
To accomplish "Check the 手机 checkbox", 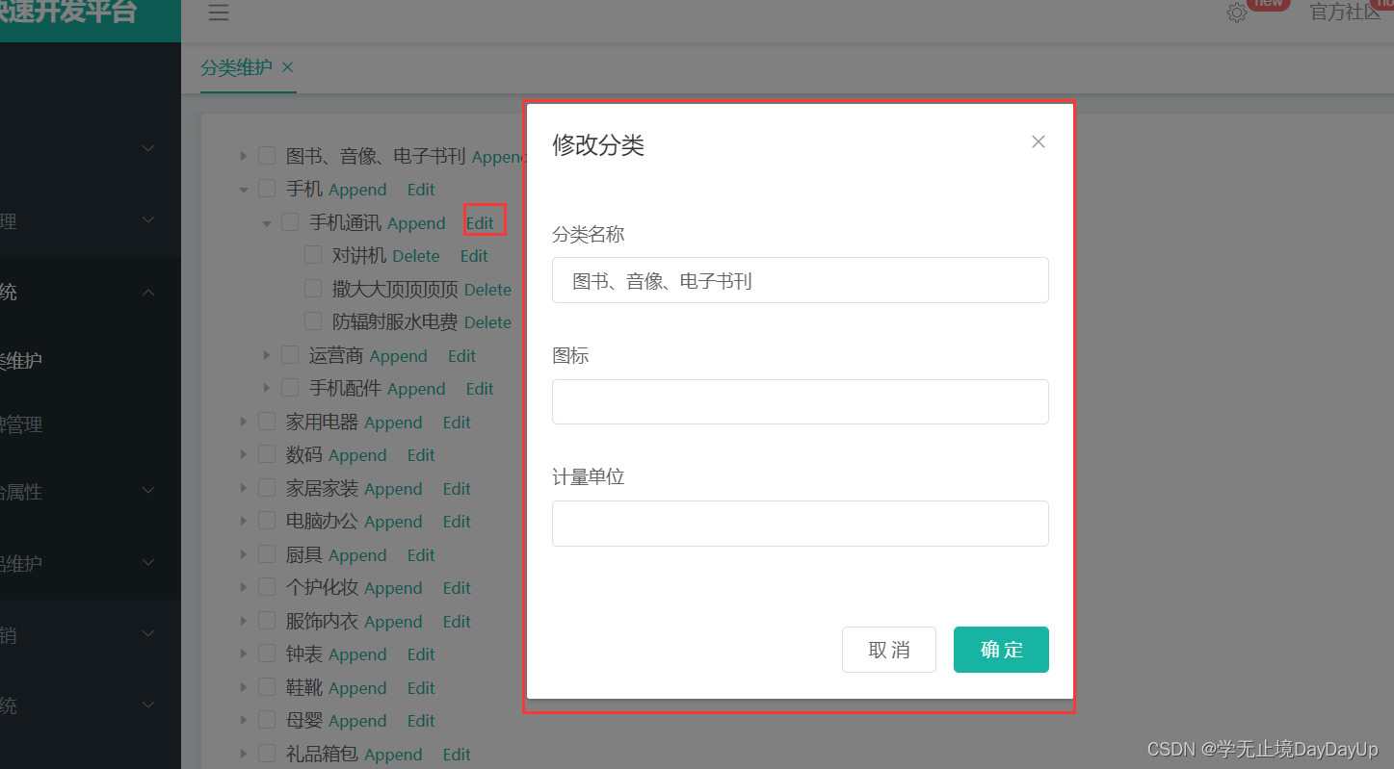I will click(267, 190).
